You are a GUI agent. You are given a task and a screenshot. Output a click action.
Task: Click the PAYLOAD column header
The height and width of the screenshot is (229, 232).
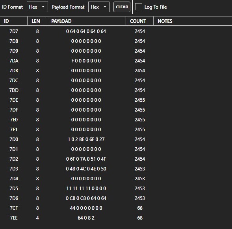point(86,21)
